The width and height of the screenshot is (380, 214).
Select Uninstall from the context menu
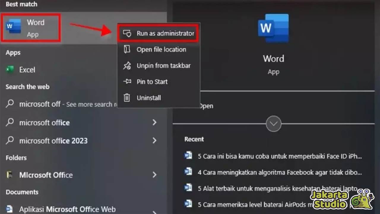159,98
